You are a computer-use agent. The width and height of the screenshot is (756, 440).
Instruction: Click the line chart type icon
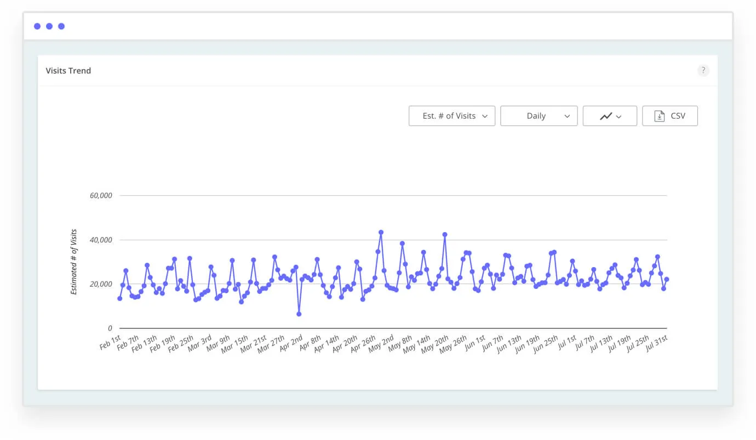pyautogui.click(x=606, y=115)
